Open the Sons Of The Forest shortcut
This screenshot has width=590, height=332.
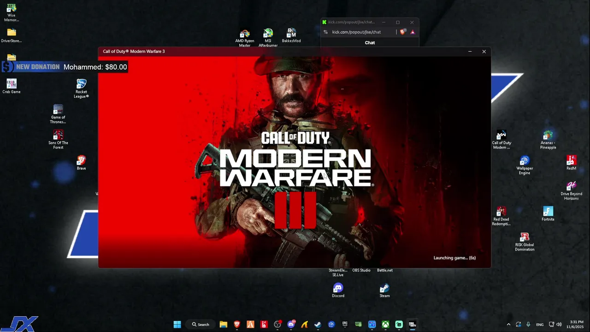[58, 139]
